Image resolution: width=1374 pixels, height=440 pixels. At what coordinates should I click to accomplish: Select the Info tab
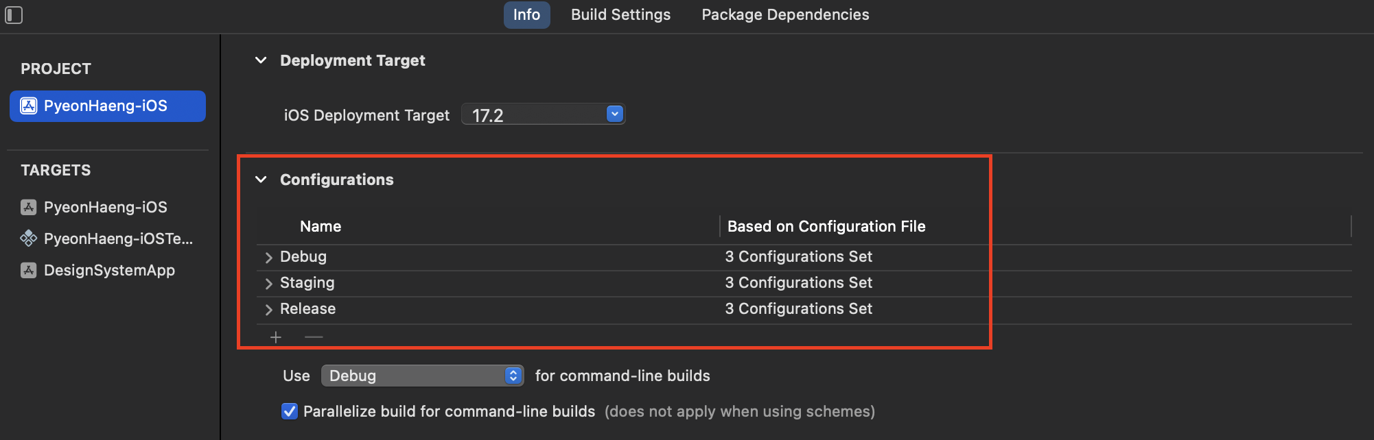(x=526, y=14)
